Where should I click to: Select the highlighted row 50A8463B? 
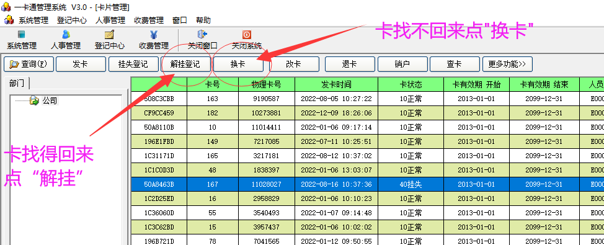click(x=368, y=184)
